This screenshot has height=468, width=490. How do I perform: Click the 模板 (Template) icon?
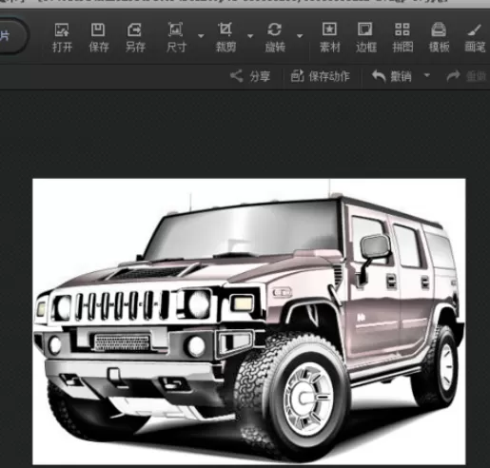[x=439, y=37]
